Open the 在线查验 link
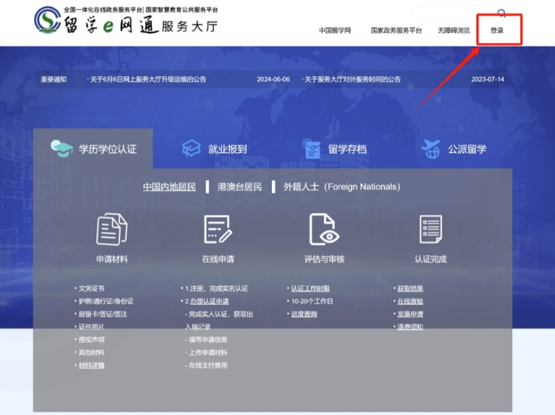This screenshot has height=415, width=555. point(410,301)
